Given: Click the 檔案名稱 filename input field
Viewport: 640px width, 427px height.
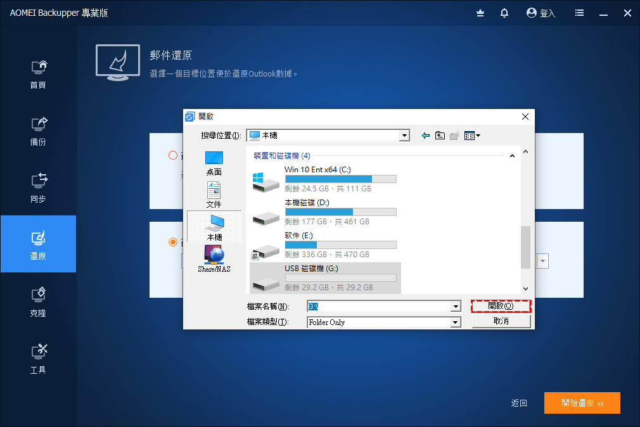Looking at the screenshot, I should [x=379, y=306].
